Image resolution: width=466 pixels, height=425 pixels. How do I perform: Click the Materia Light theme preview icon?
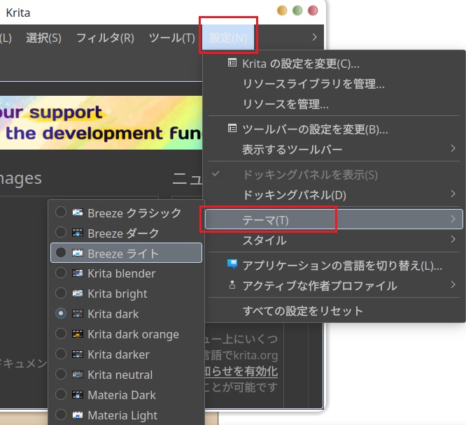pos(78,415)
